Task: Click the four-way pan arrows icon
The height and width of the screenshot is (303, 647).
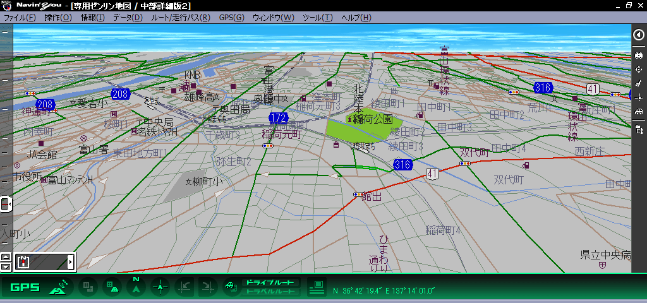Action: [639, 69]
